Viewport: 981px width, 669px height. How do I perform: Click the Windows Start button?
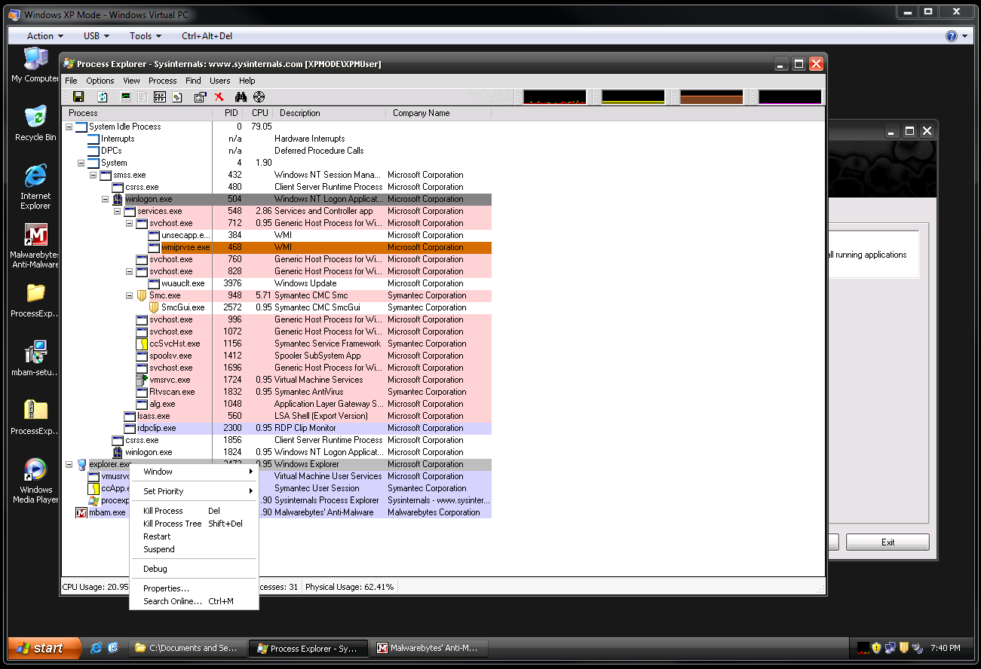click(44, 648)
